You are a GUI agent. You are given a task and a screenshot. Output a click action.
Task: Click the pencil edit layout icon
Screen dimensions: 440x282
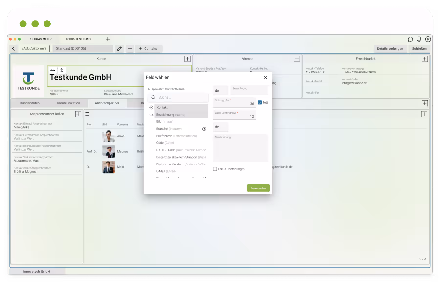pos(120,48)
